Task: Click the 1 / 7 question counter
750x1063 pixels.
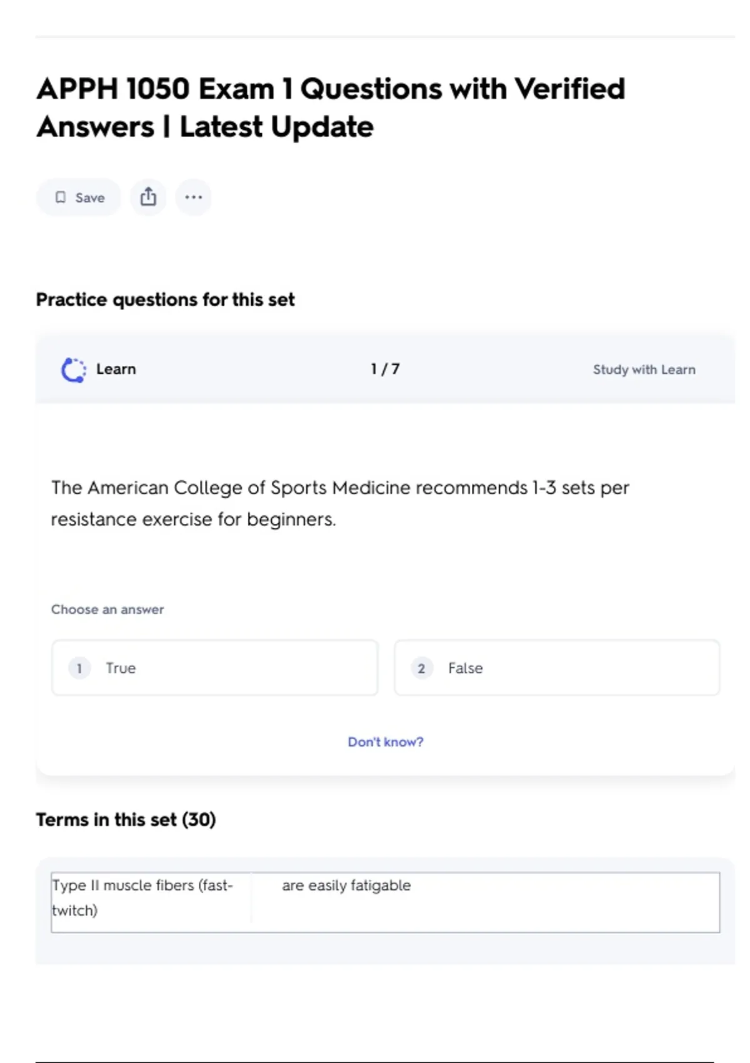Action: tap(385, 369)
